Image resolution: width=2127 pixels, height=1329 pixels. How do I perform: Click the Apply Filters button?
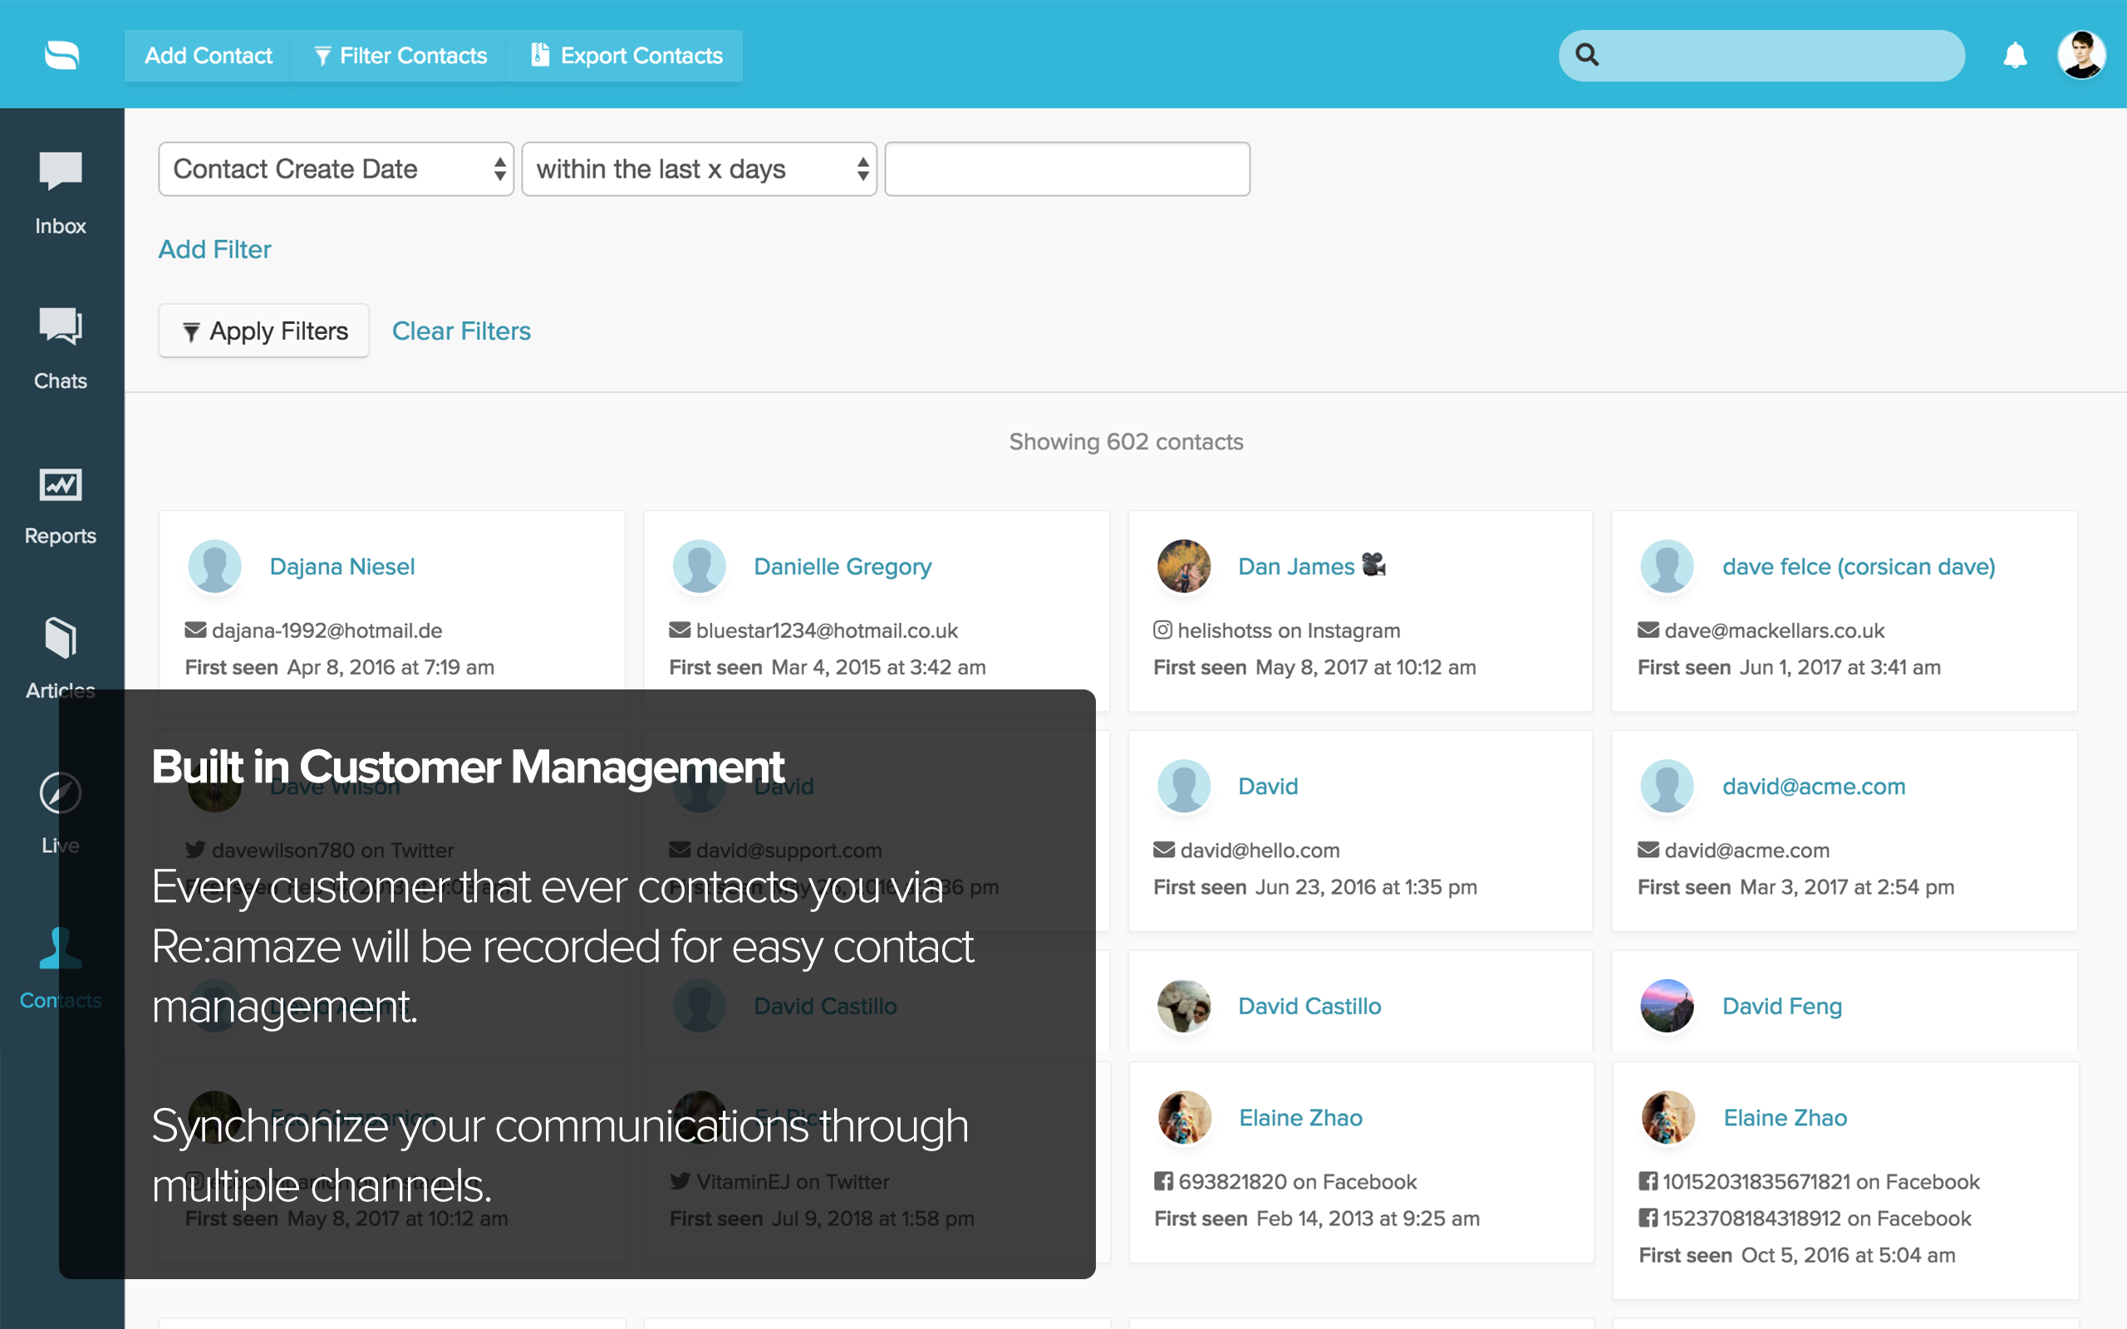tap(263, 331)
